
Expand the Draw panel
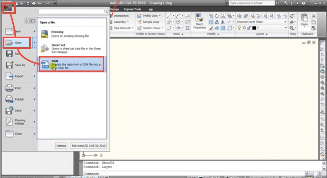click(x=178, y=34)
